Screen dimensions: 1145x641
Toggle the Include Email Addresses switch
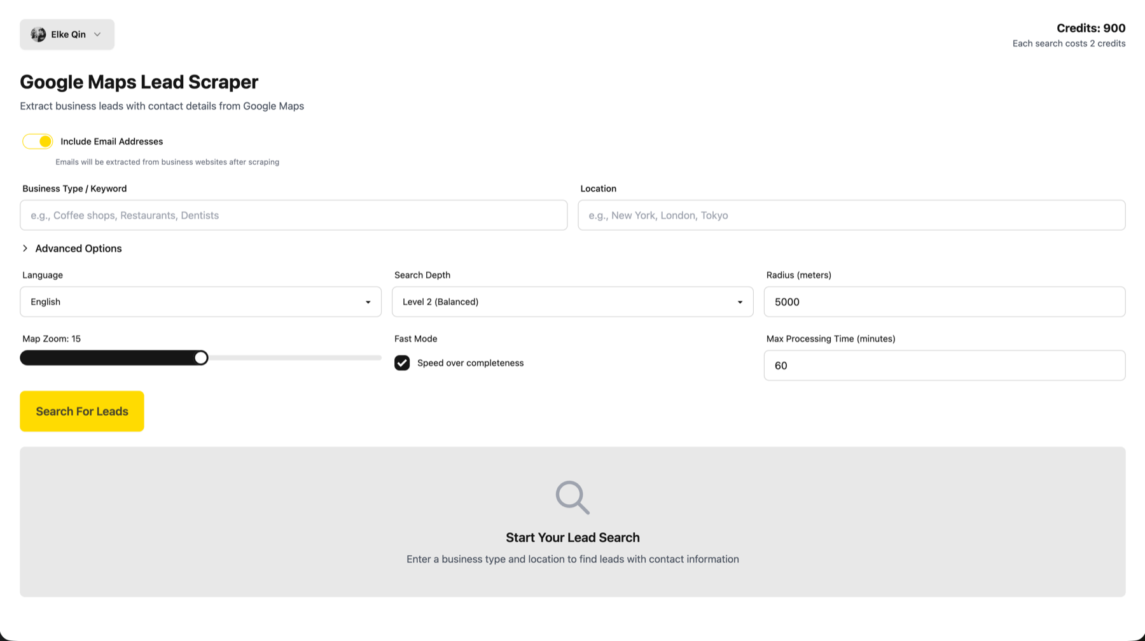click(x=38, y=141)
